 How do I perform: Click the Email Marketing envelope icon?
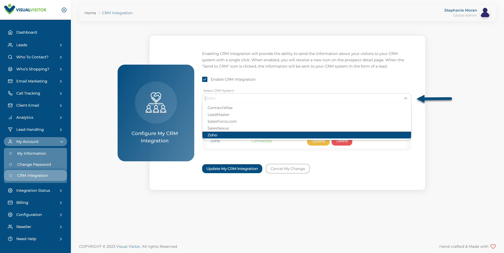[10, 81]
